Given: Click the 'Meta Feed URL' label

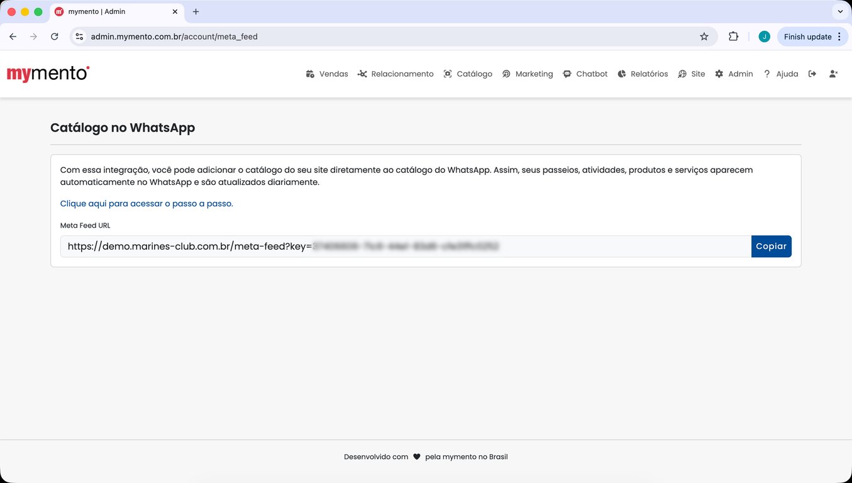Looking at the screenshot, I should [x=86, y=225].
